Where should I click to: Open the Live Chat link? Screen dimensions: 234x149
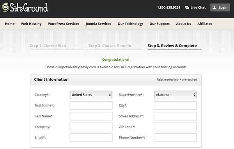click(195, 7)
